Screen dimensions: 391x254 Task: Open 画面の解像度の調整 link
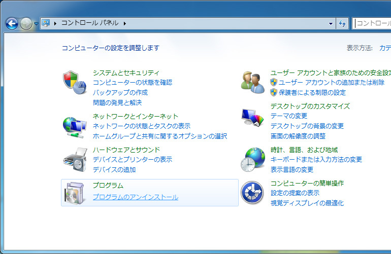(x=298, y=136)
